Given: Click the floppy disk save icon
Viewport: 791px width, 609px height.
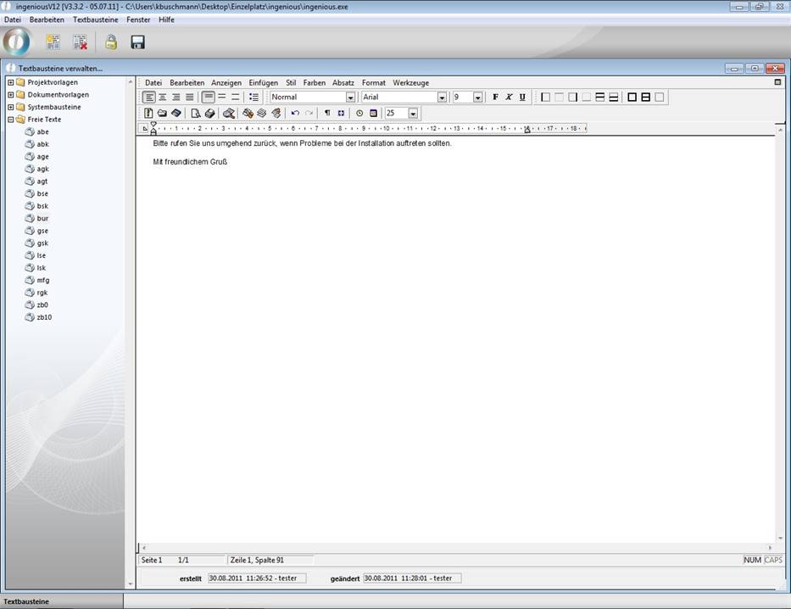Looking at the screenshot, I should (x=137, y=42).
